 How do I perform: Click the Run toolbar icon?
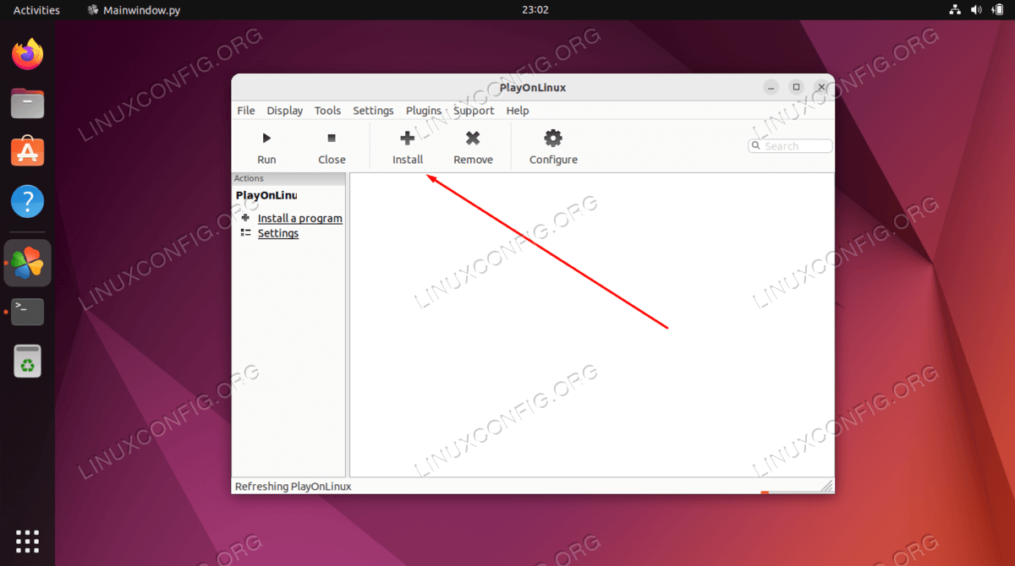coord(266,138)
